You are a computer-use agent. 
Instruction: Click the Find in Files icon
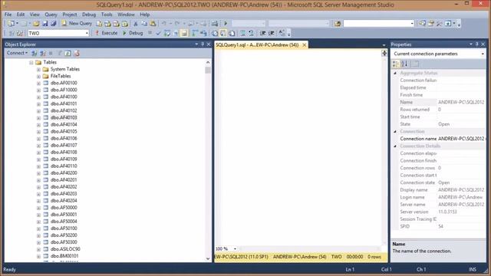tap(338, 24)
